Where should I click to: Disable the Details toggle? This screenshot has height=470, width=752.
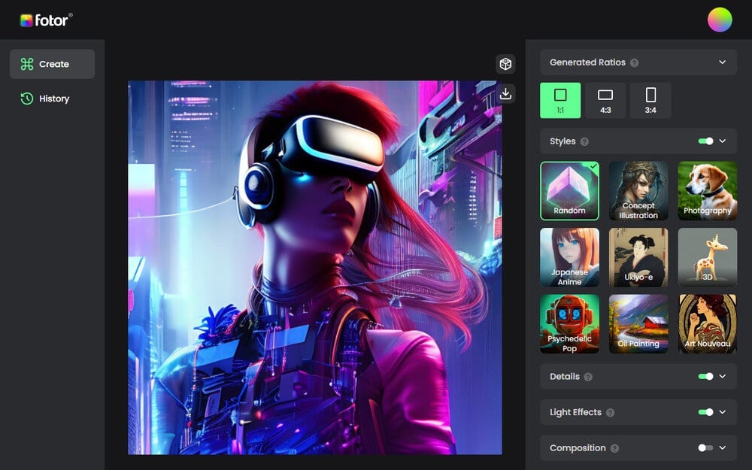click(x=706, y=376)
